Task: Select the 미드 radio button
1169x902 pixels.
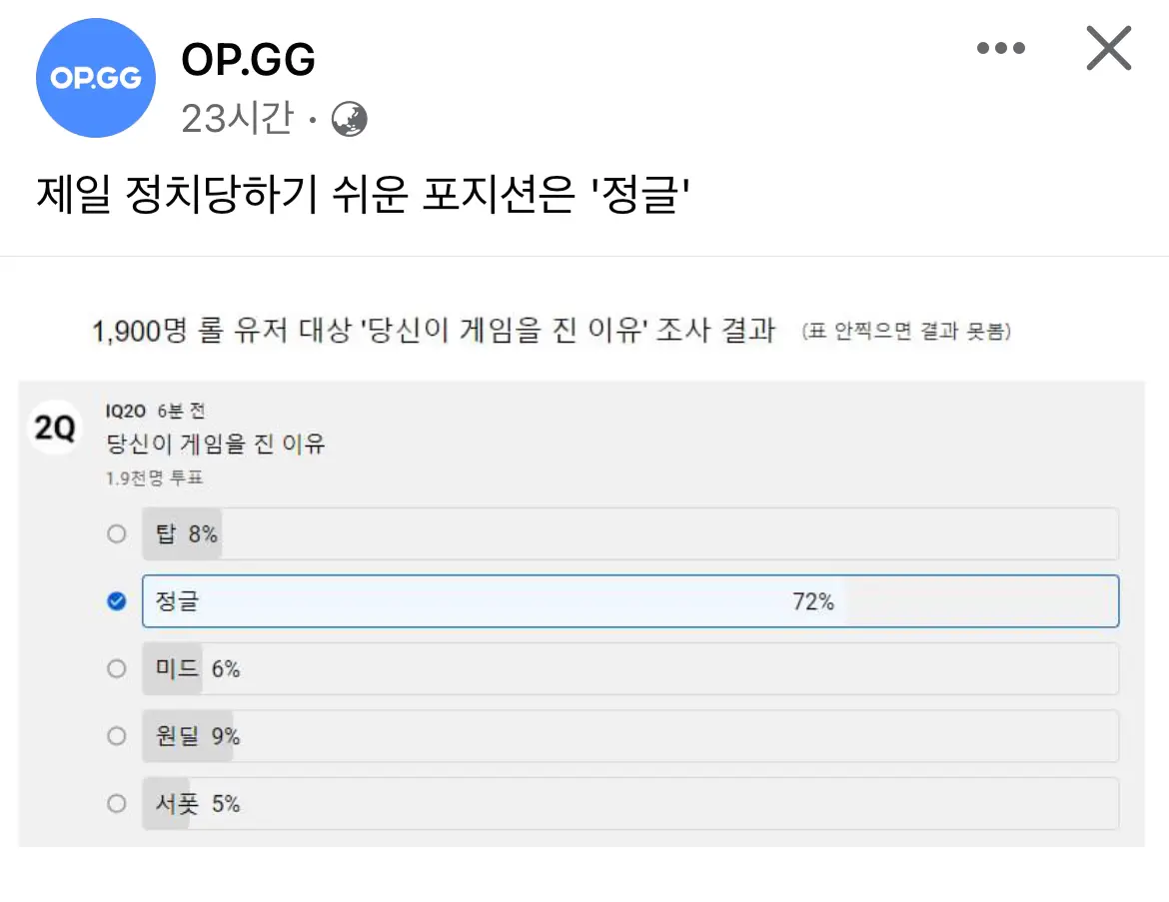Action: click(116, 668)
